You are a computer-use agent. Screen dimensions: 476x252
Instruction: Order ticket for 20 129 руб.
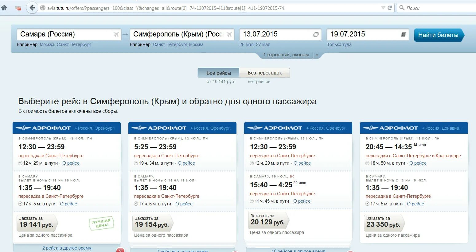tap(268, 220)
